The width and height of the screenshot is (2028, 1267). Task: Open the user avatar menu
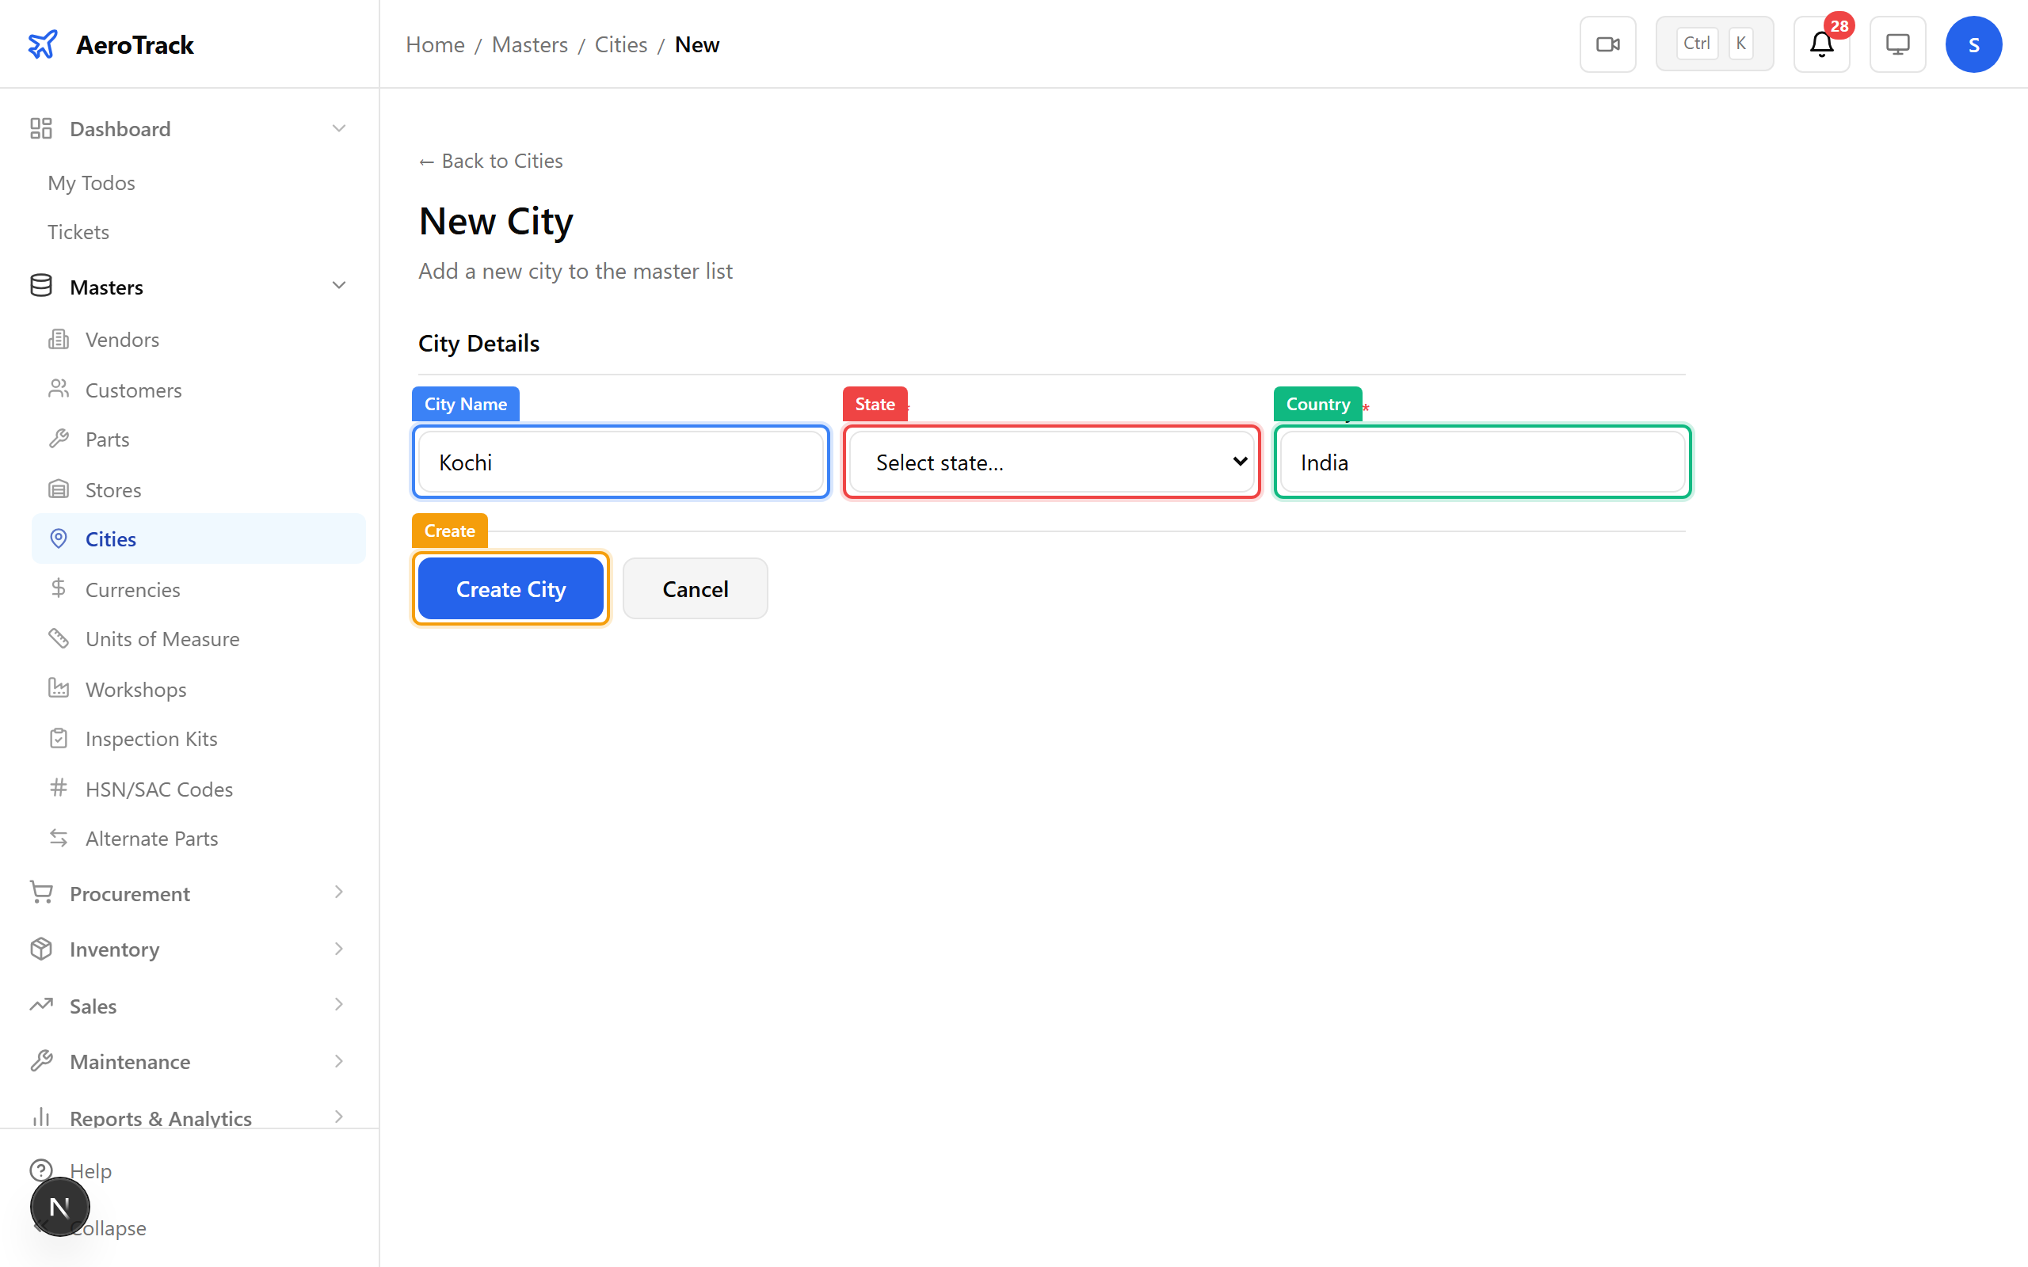click(1973, 44)
